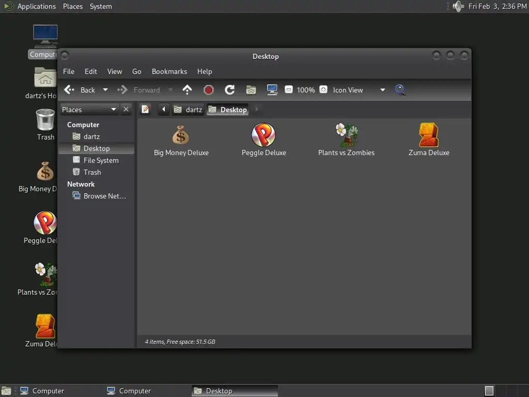Click the workspace switcher square

click(x=489, y=391)
